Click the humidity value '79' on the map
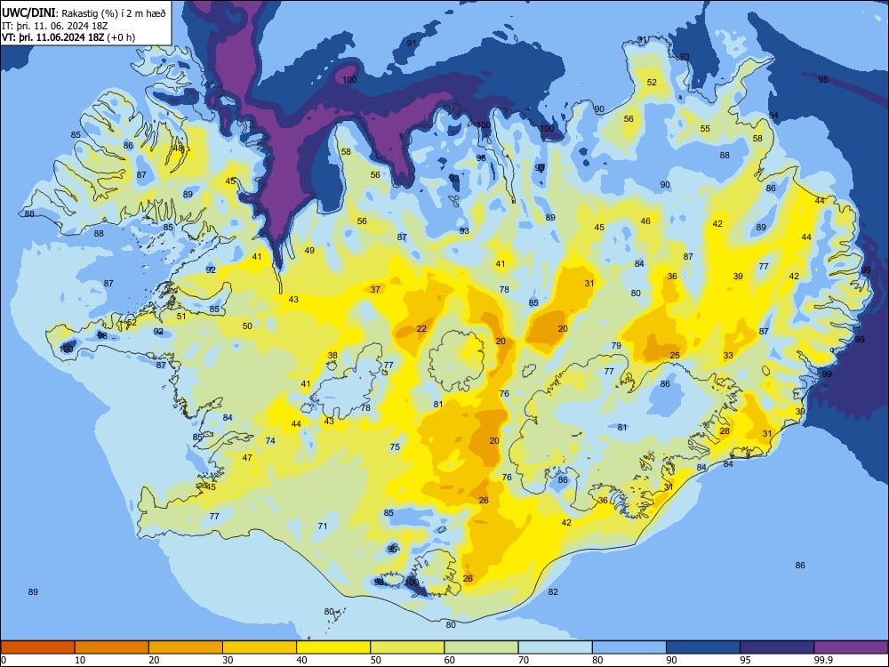This screenshot has height=667, width=889. click(616, 346)
